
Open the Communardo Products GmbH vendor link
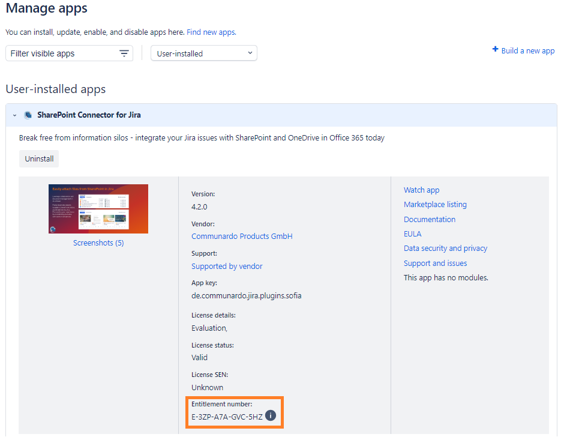point(242,237)
